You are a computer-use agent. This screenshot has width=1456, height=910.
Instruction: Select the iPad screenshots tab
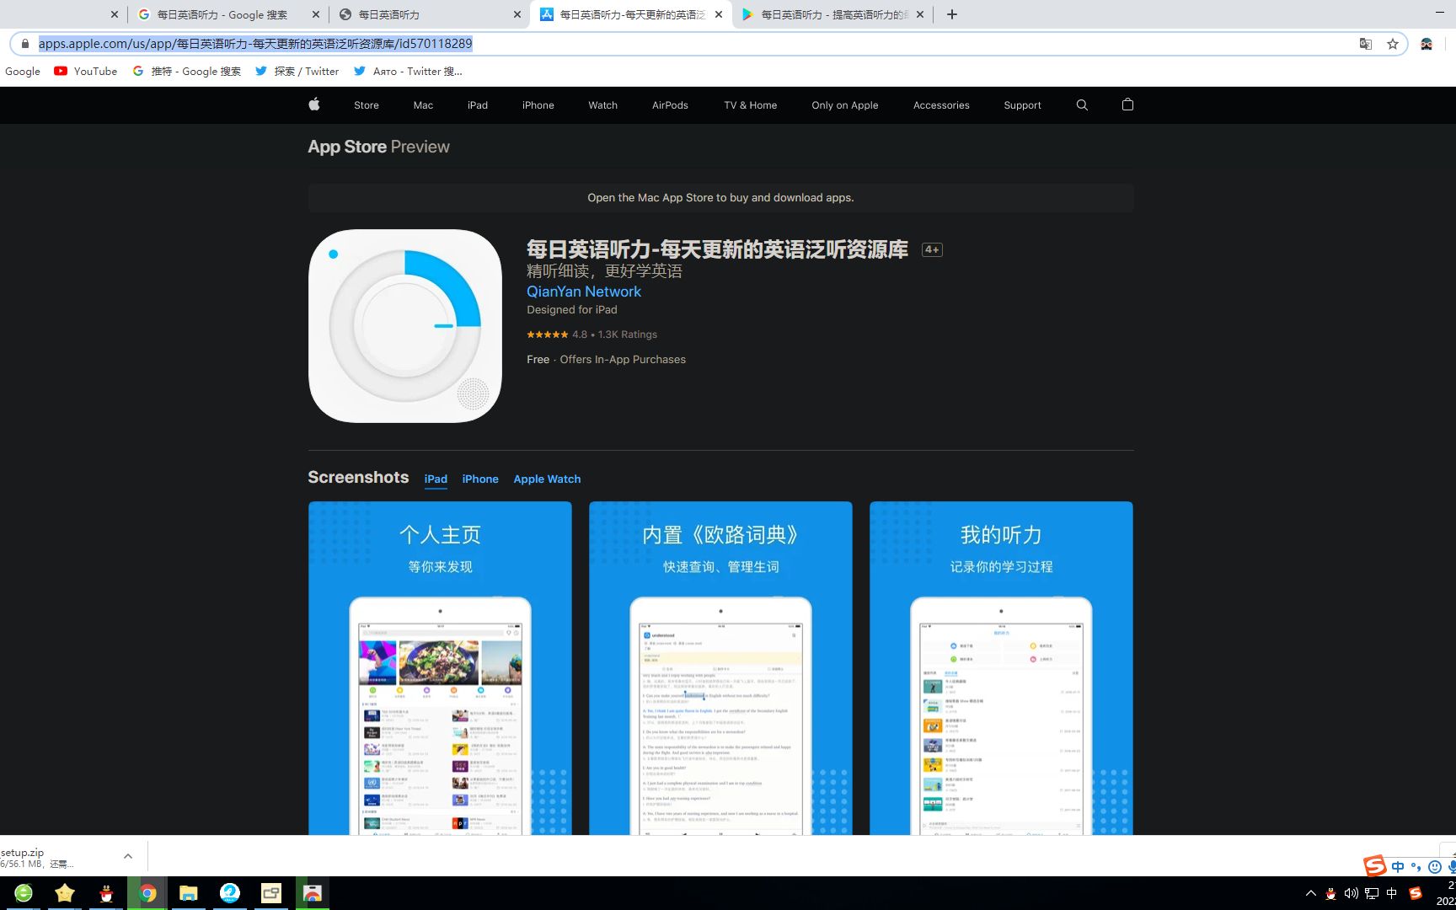(x=436, y=479)
